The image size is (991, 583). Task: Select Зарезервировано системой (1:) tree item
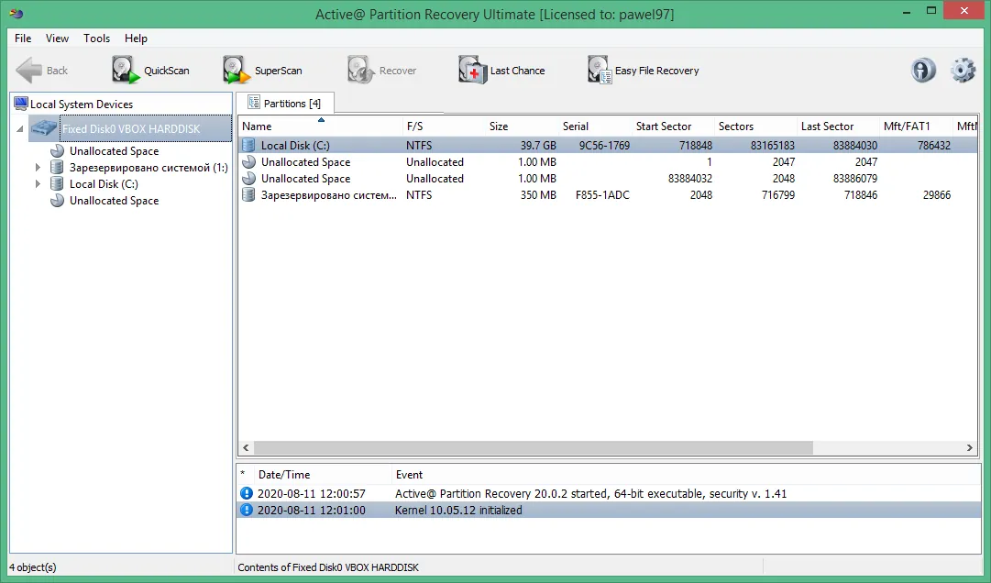coord(149,168)
